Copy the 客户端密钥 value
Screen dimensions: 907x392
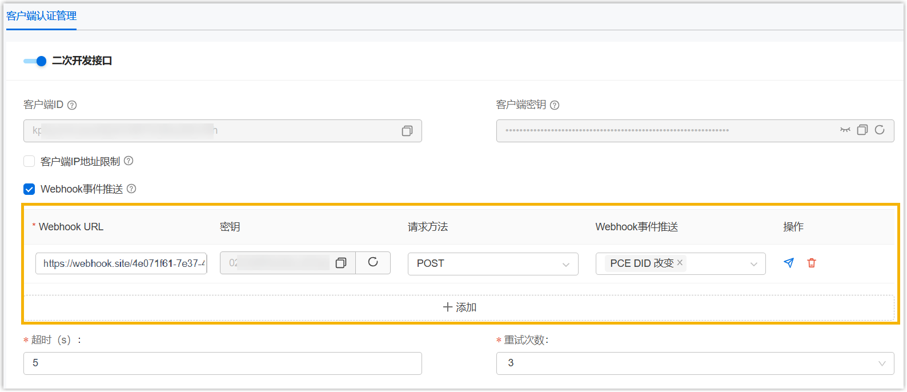862,130
